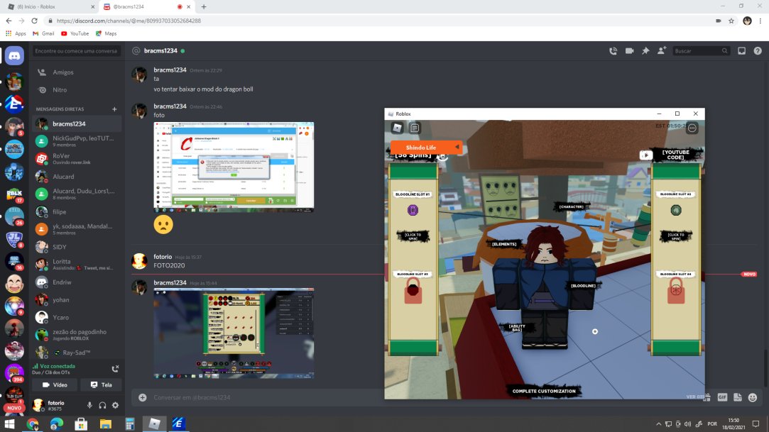Open Amigos friends page

(x=77, y=72)
